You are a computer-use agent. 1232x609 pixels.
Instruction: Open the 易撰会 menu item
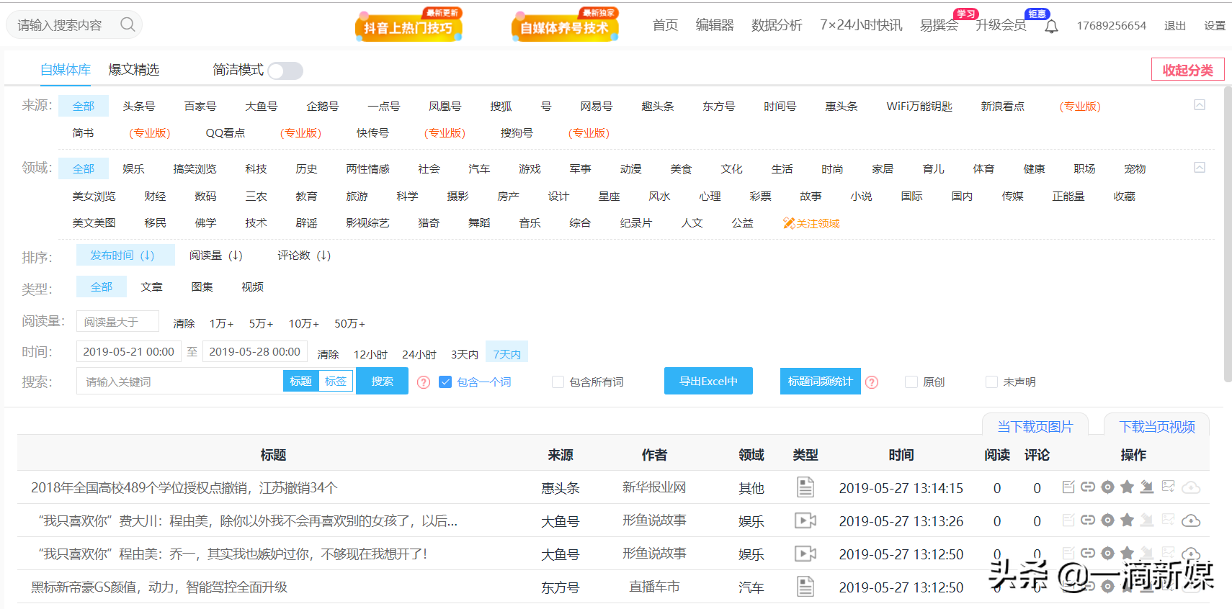(x=939, y=25)
